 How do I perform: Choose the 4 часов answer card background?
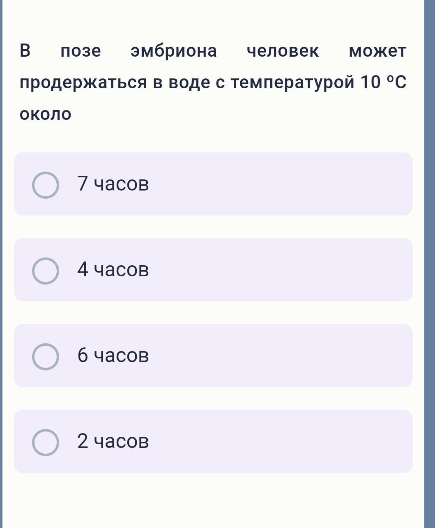(x=213, y=270)
